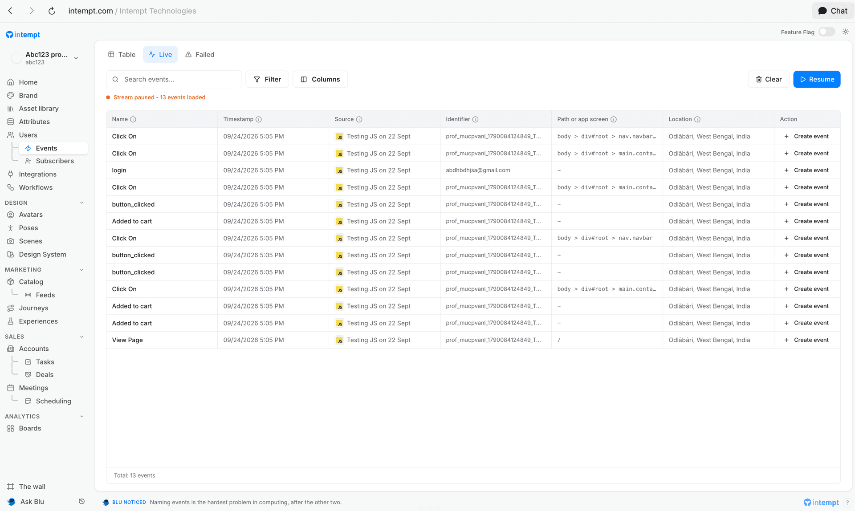Image resolution: width=855 pixels, height=511 pixels.
Task: Select the View Page event name
Action: 127,340
